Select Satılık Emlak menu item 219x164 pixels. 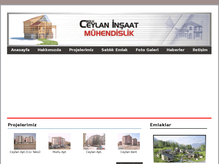pos(114,50)
